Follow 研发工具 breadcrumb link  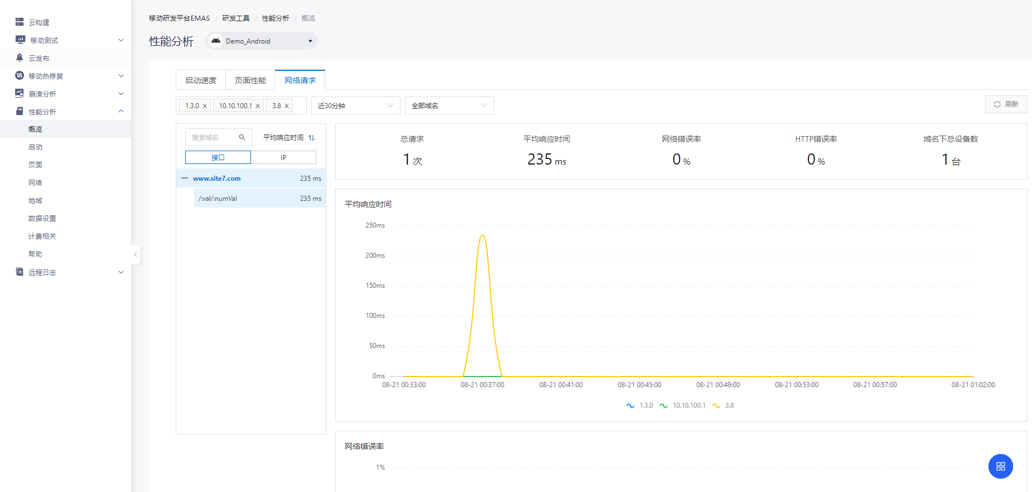pos(236,18)
